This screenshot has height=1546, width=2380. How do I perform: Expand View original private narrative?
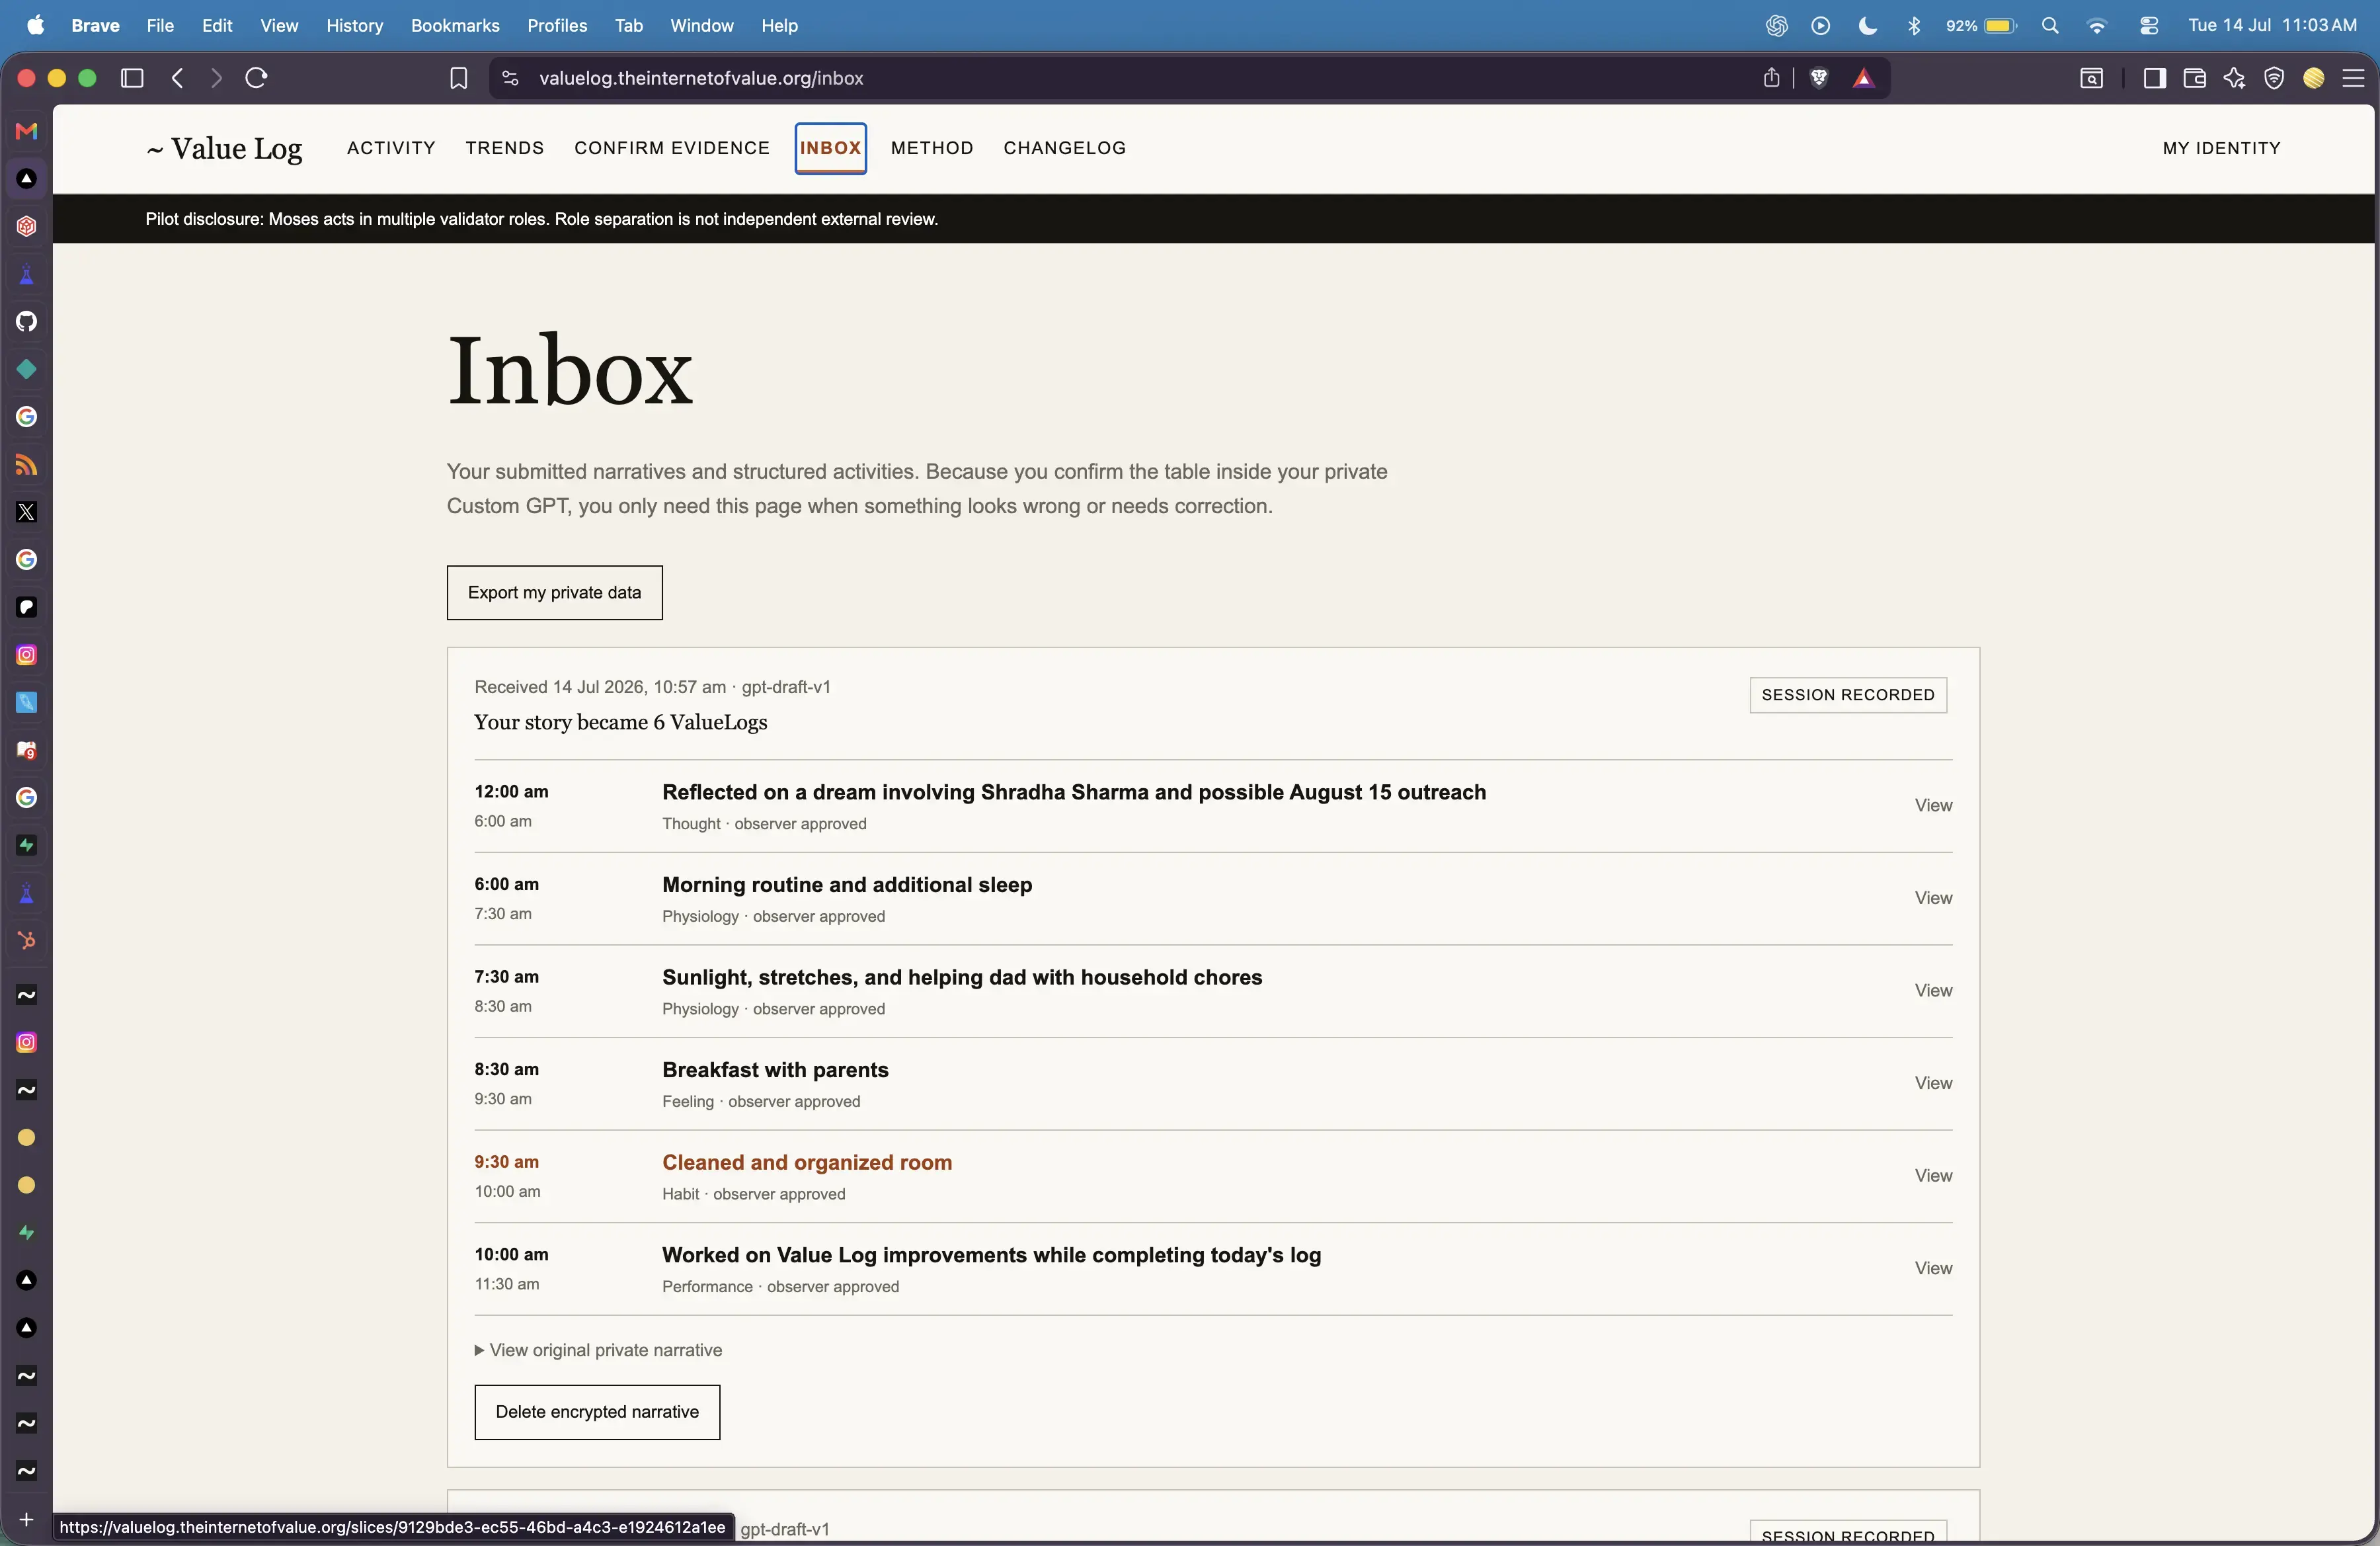[x=598, y=1350]
